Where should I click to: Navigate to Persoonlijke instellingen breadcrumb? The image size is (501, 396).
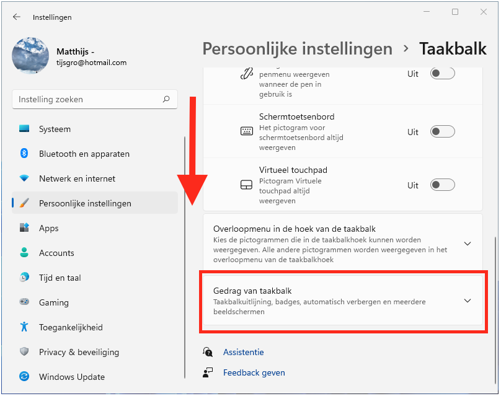297,49
